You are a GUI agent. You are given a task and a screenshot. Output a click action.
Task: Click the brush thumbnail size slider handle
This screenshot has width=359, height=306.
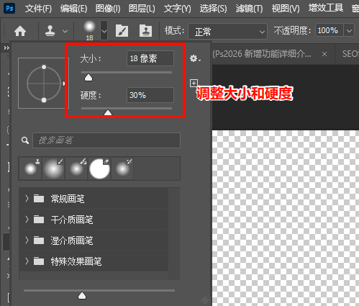[82, 296]
